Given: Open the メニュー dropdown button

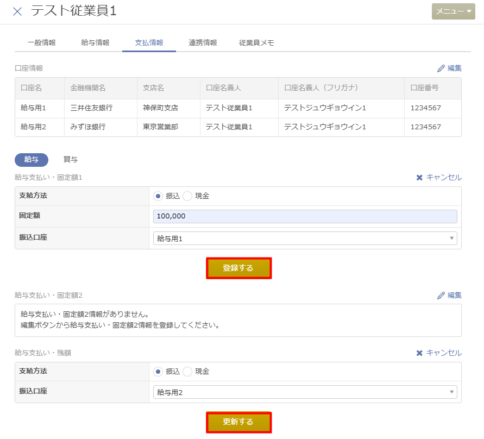Looking at the screenshot, I should [453, 11].
